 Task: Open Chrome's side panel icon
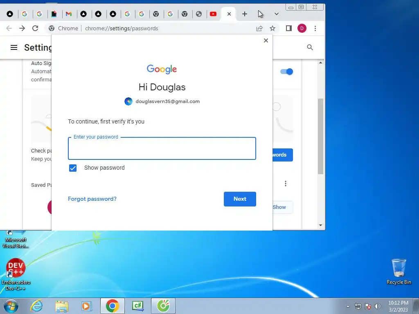(288, 28)
